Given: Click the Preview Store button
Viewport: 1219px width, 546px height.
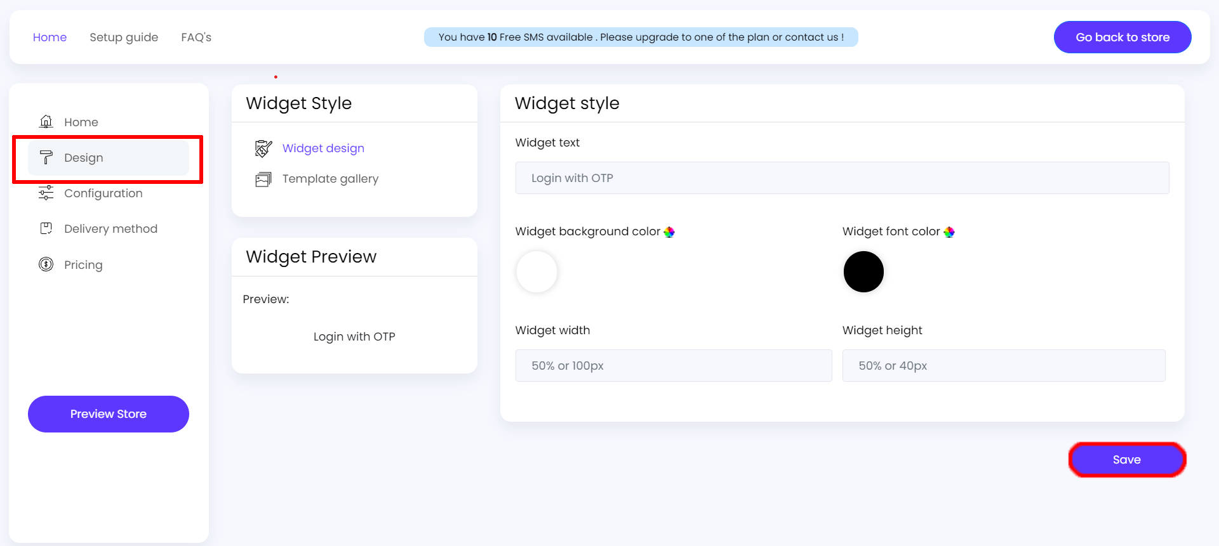Looking at the screenshot, I should pyautogui.click(x=109, y=414).
